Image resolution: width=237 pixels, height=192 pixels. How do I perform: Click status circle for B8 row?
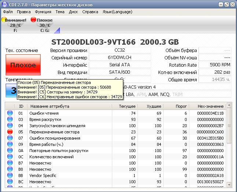pos(10,169)
